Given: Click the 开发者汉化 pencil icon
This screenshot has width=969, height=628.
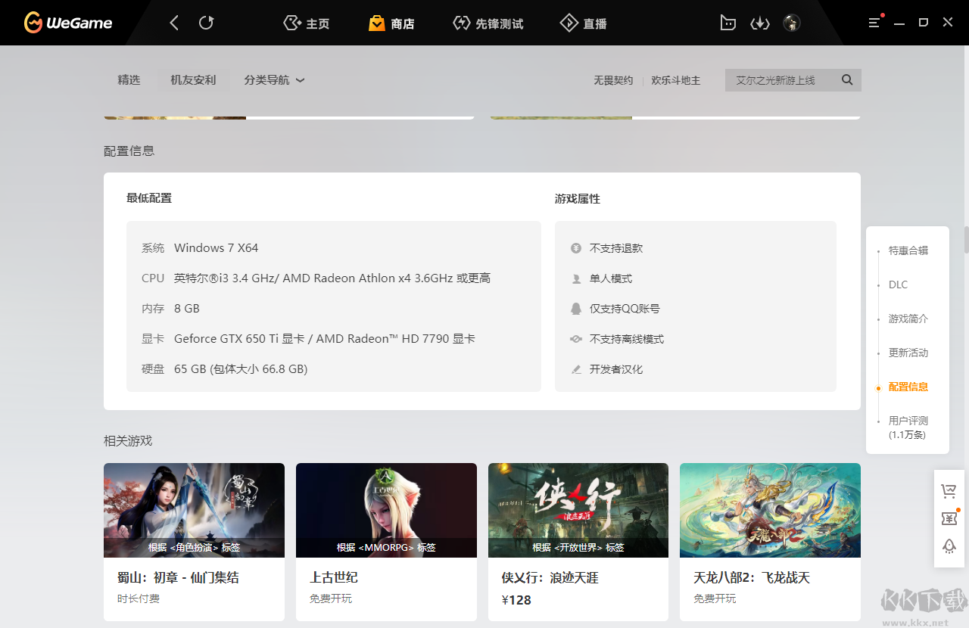Looking at the screenshot, I should pyautogui.click(x=576, y=369).
